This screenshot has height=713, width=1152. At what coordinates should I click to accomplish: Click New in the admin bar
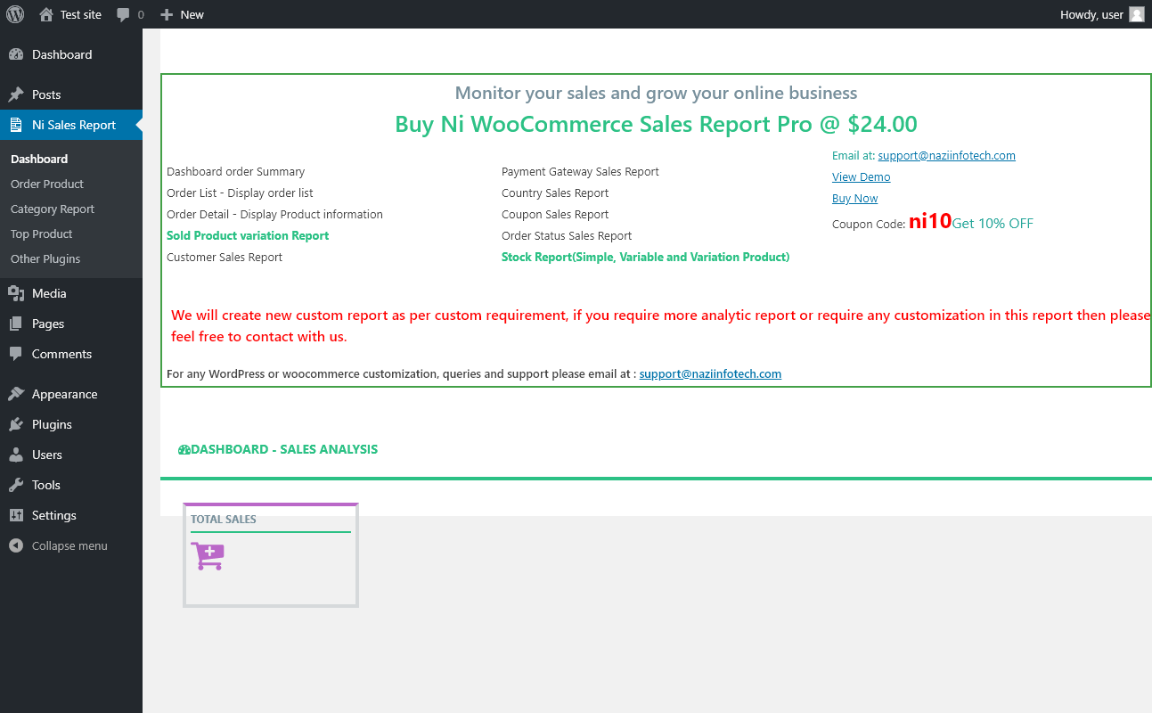[183, 14]
